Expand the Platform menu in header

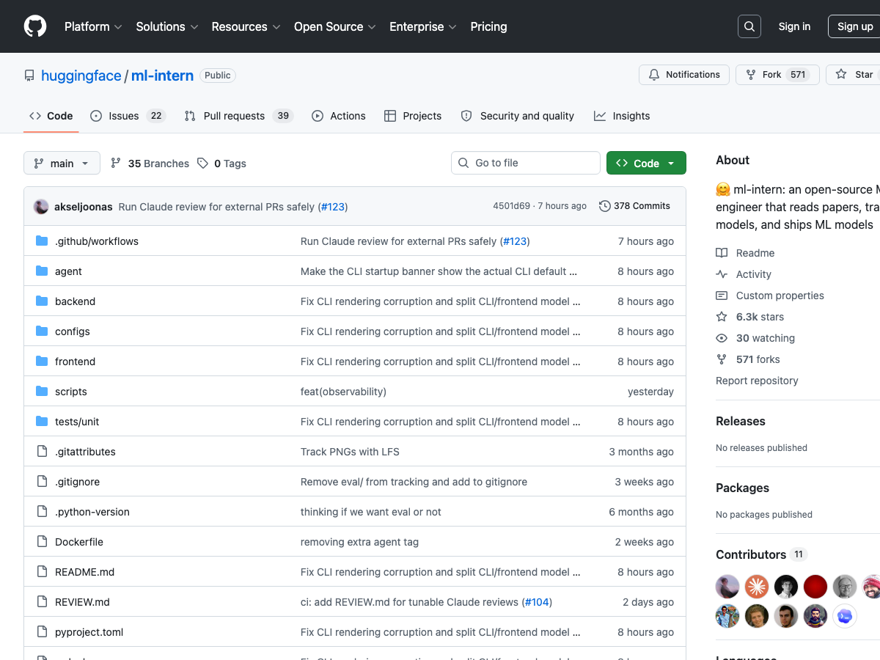[x=93, y=26]
